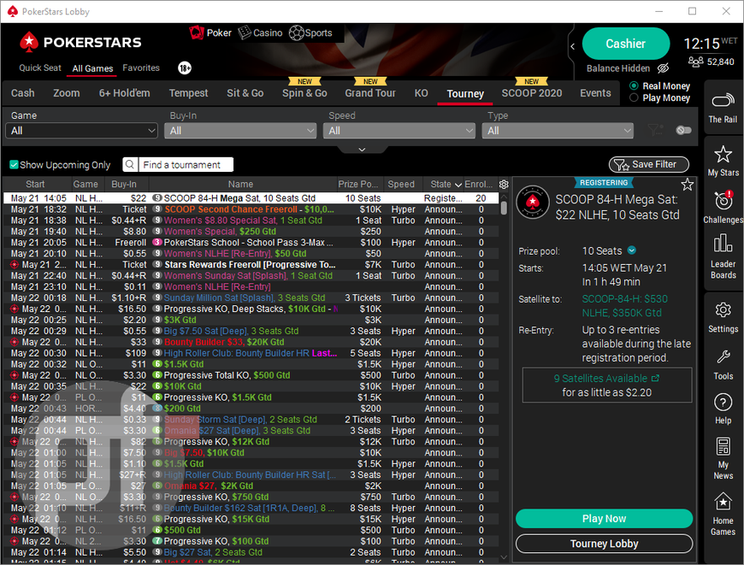The height and width of the screenshot is (565, 744).
Task: Switch to Spin & Go tab
Action: 304,93
